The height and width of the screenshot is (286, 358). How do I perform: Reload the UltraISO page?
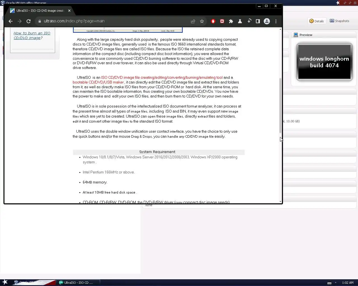[29, 21]
